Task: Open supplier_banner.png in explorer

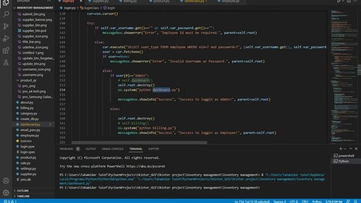Action: 37,20
